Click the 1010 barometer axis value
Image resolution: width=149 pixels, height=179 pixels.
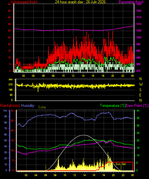click(139, 24)
